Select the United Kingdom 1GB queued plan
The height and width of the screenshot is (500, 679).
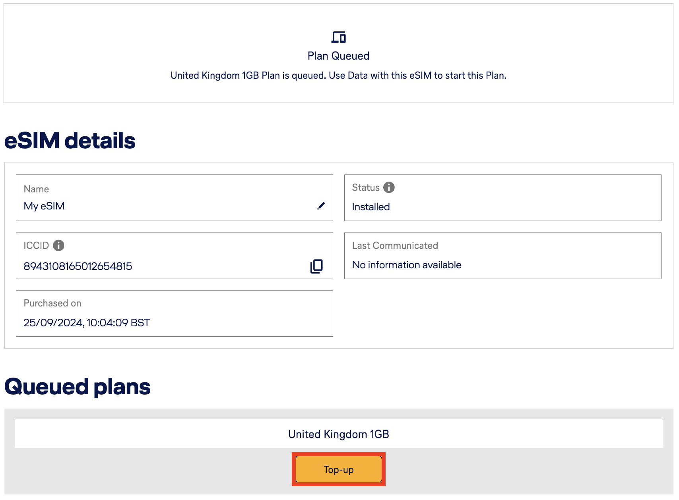pyautogui.click(x=338, y=434)
